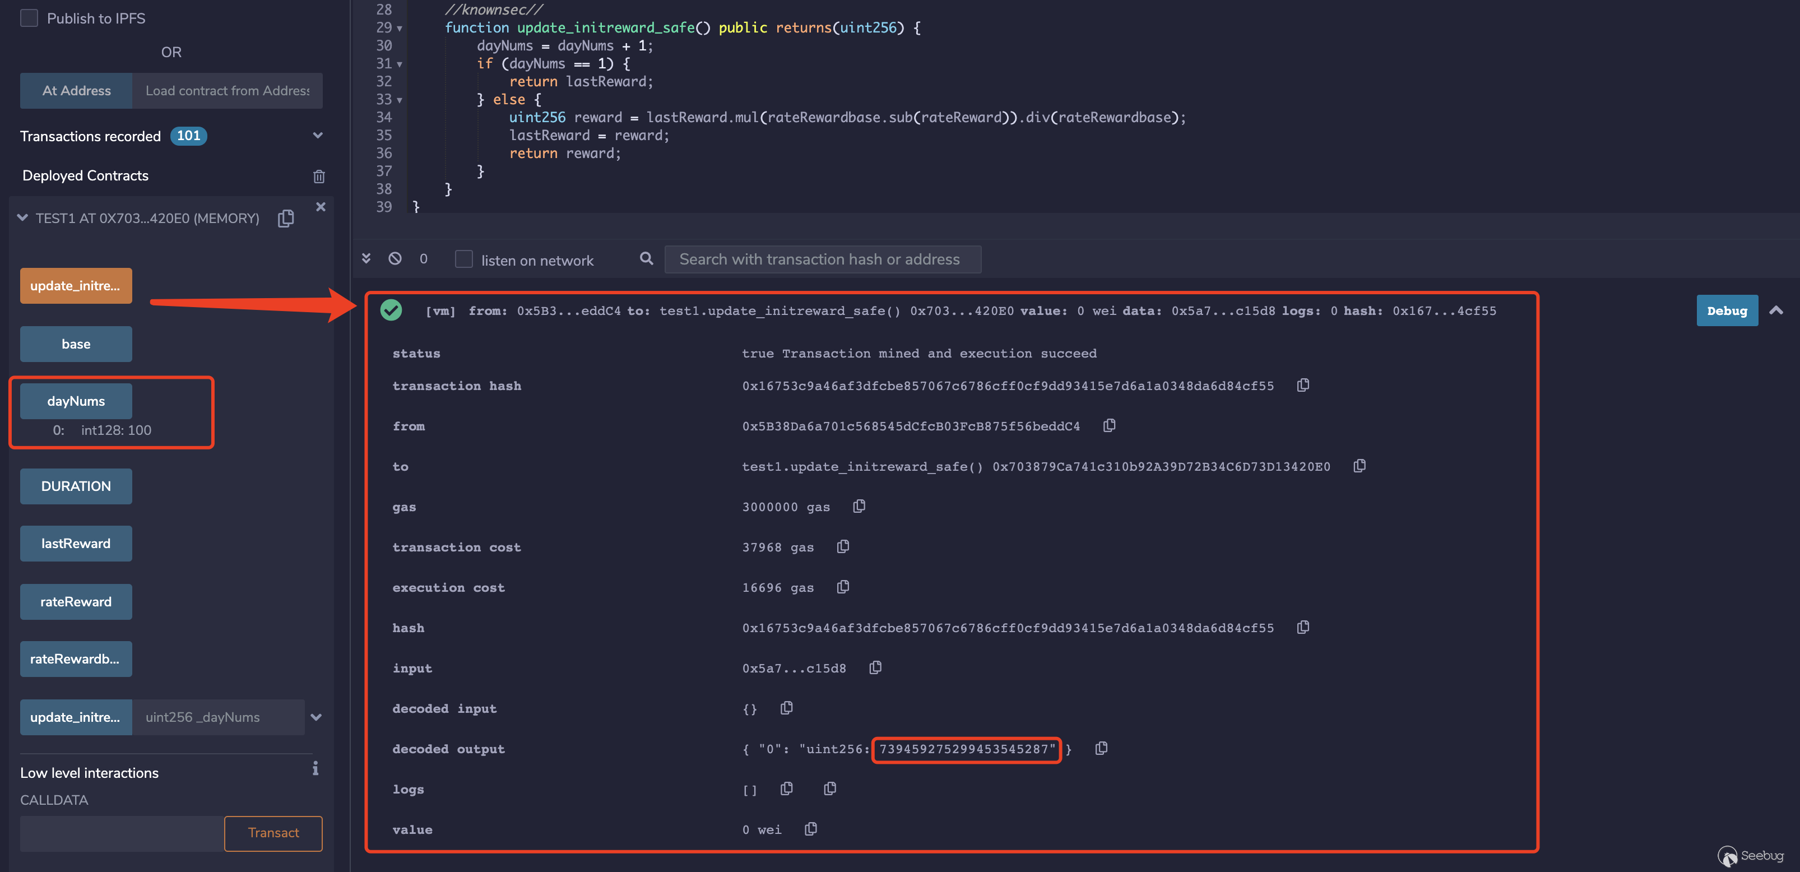The image size is (1800, 872).
Task: Copy the from address value
Action: [1109, 425]
